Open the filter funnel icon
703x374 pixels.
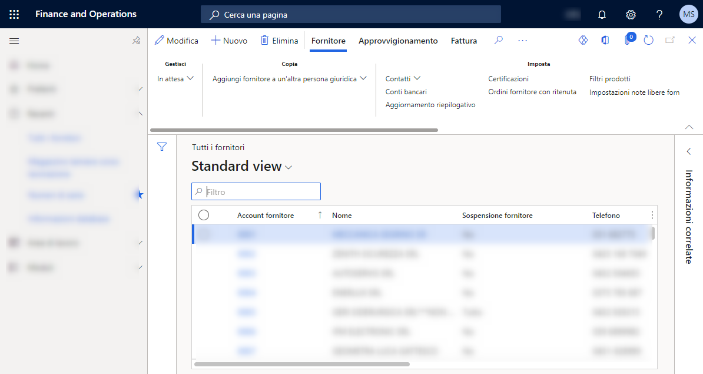tap(161, 147)
